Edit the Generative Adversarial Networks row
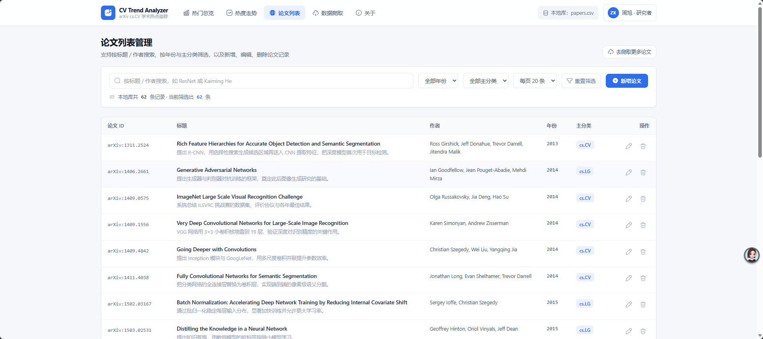763x339 pixels. point(629,172)
